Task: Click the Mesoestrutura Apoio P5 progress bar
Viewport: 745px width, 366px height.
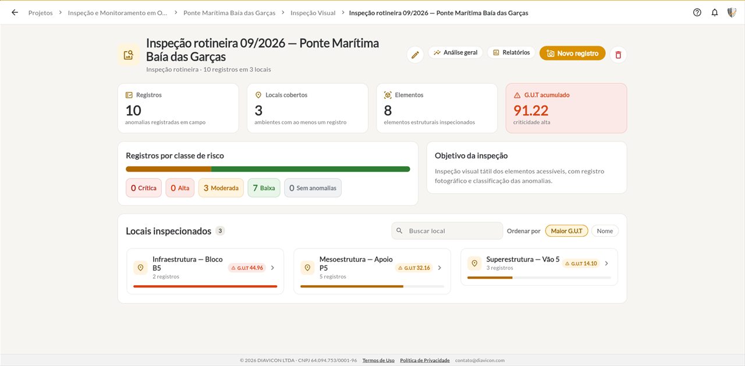Action: point(372,286)
